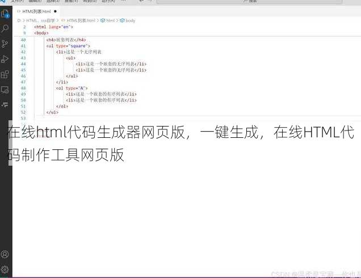Open the HTML、css自学 folder breadcrumb
Image resolution: width=361 pixels, height=278 pixels.
coord(40,20)
